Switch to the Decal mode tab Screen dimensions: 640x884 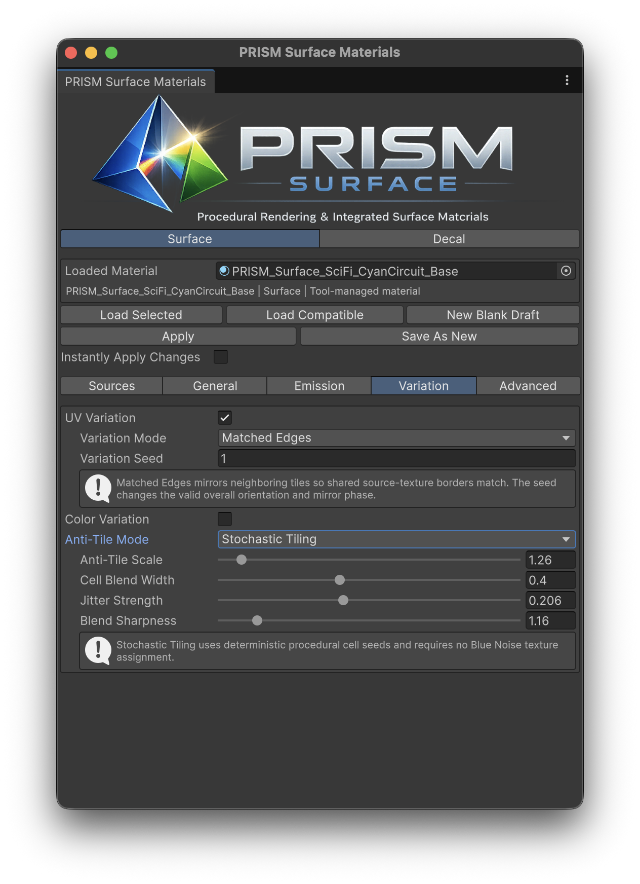(449, 239)
